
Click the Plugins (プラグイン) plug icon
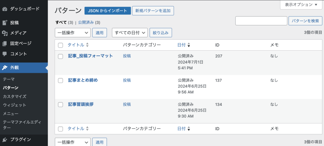point(5,139)
